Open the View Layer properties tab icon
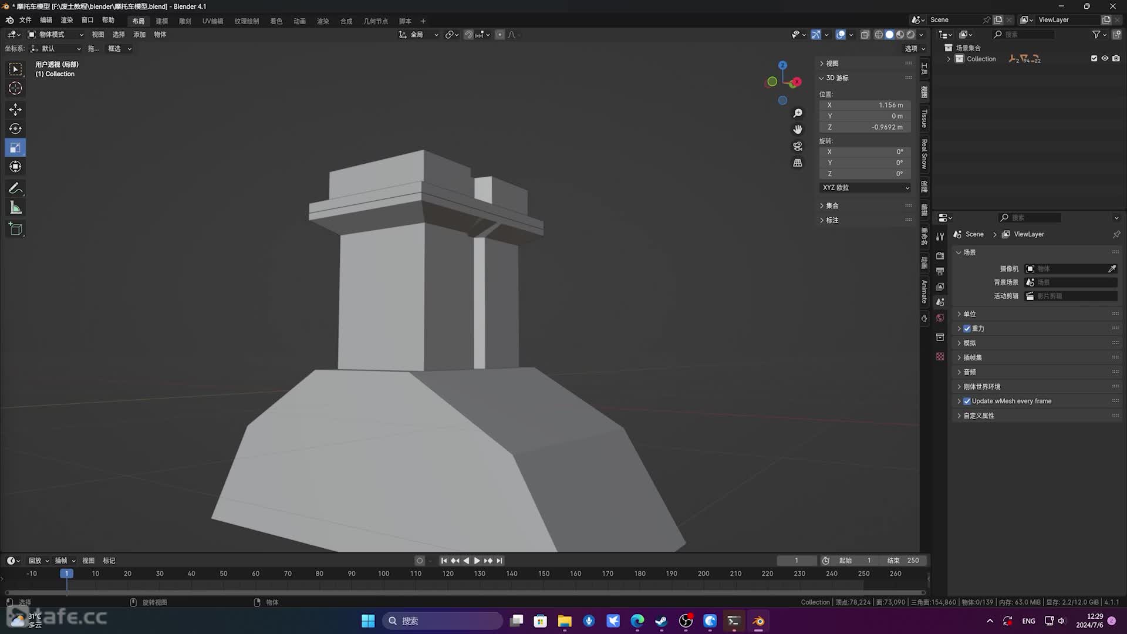The height and width of the screenshot is (634, 1127). tap(940, 286)
